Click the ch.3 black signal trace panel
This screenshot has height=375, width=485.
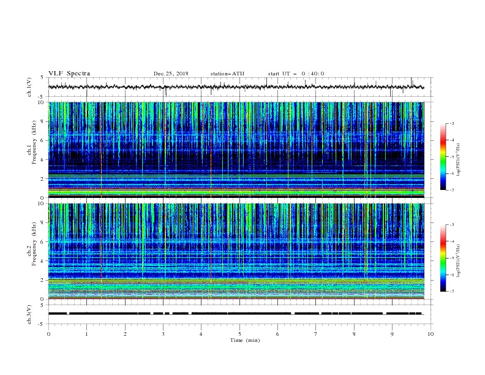tap(240, 314)
